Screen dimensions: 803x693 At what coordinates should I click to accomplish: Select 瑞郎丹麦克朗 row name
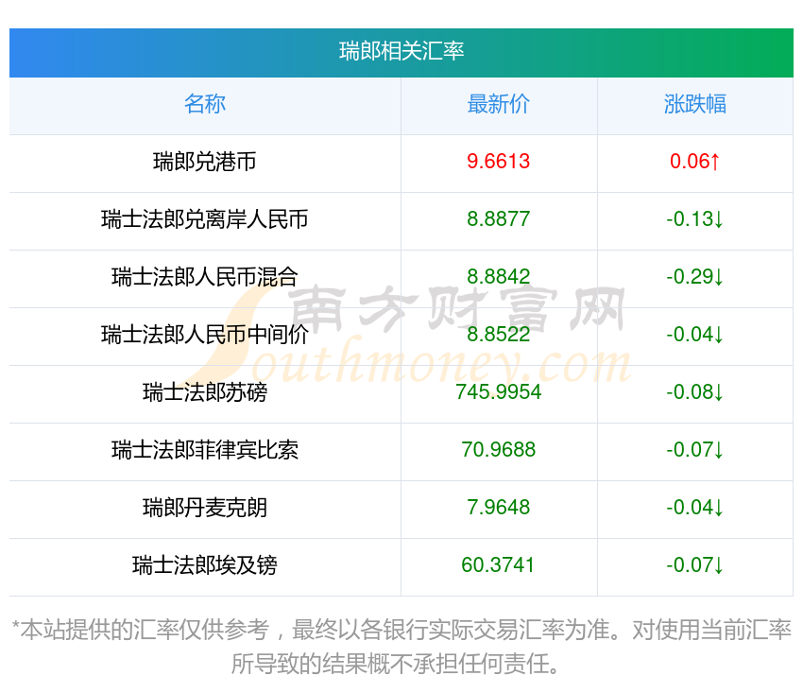[x=205, y=508]
